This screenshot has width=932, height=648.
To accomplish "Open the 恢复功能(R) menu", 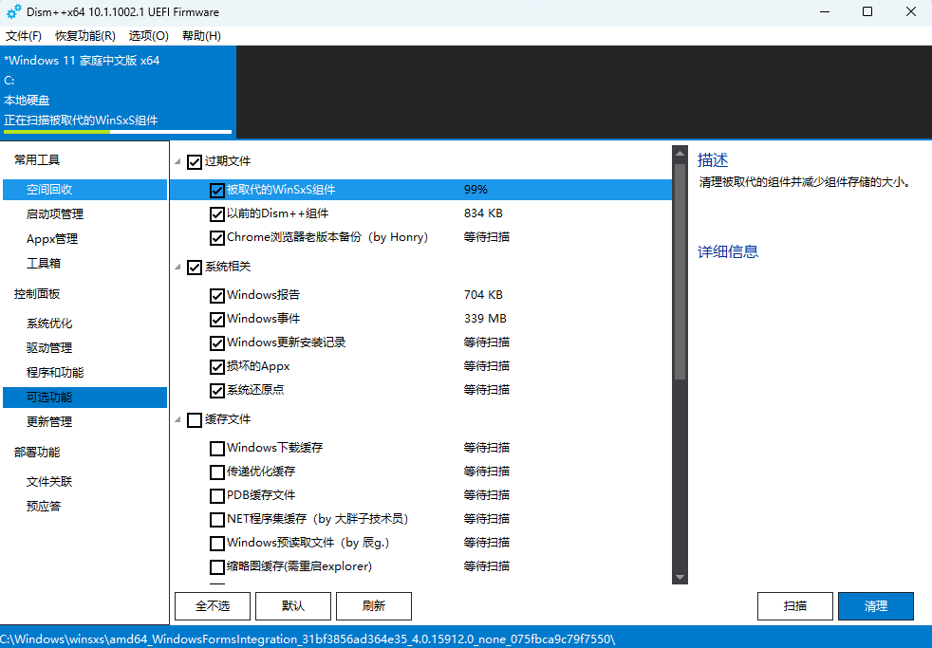I will tap(85, 36).
